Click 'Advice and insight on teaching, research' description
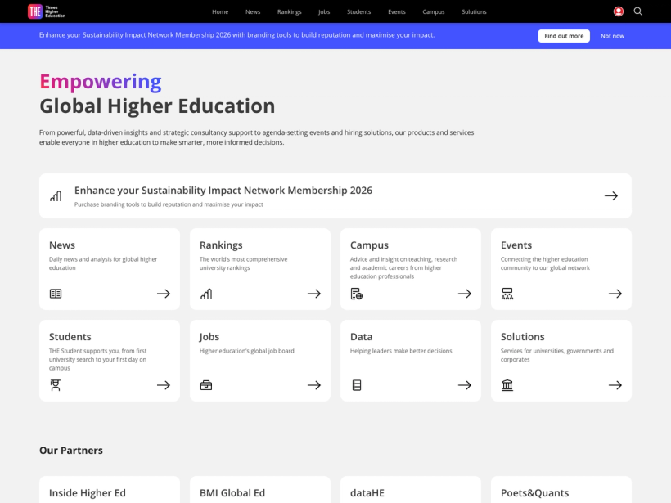 [x=403, y=267]
